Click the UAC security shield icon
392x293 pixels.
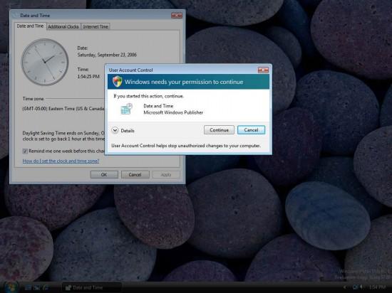coord(117,82)
